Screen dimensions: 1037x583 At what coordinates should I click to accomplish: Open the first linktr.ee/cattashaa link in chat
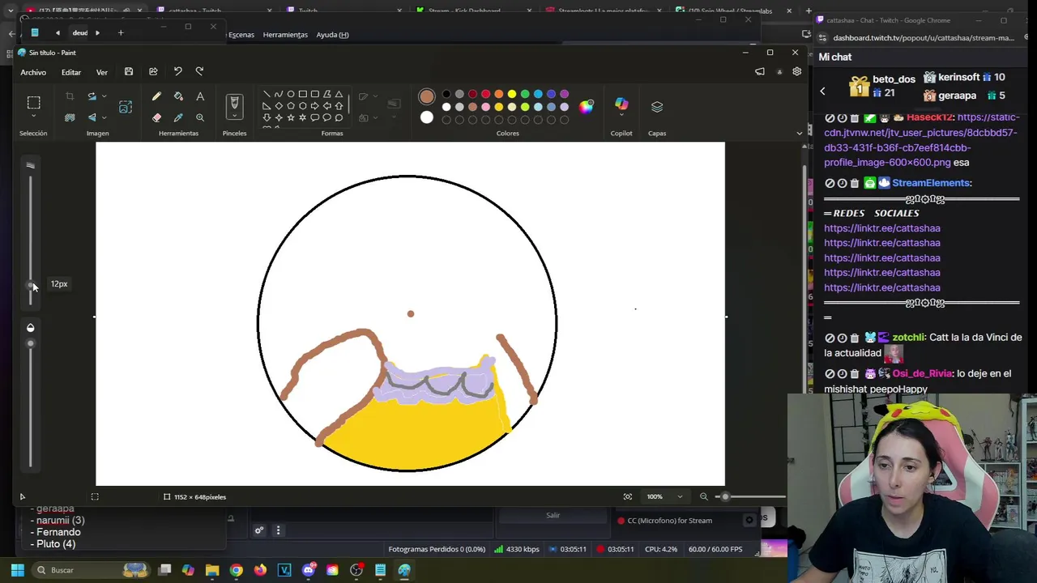(882, 228)
